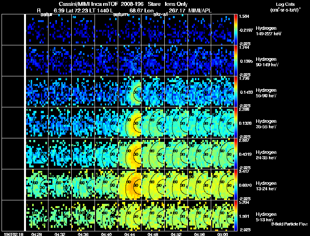Select the Hydrogen 90-149 keV panel at 04:36
Image resolution: width=310 pixels, height=236 pixels.
coord(83,61)
